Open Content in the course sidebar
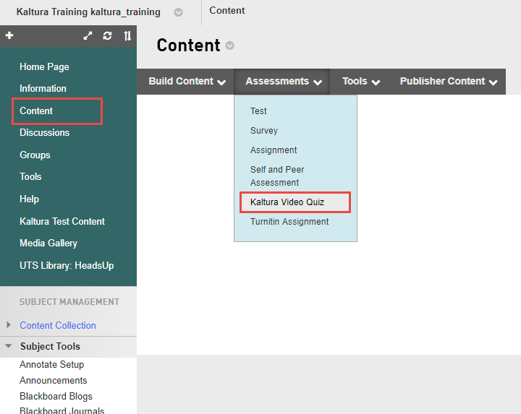 (36, 111)
